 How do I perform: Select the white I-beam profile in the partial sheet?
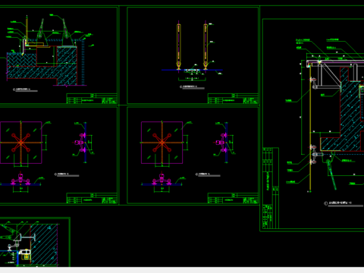point(28,237)
